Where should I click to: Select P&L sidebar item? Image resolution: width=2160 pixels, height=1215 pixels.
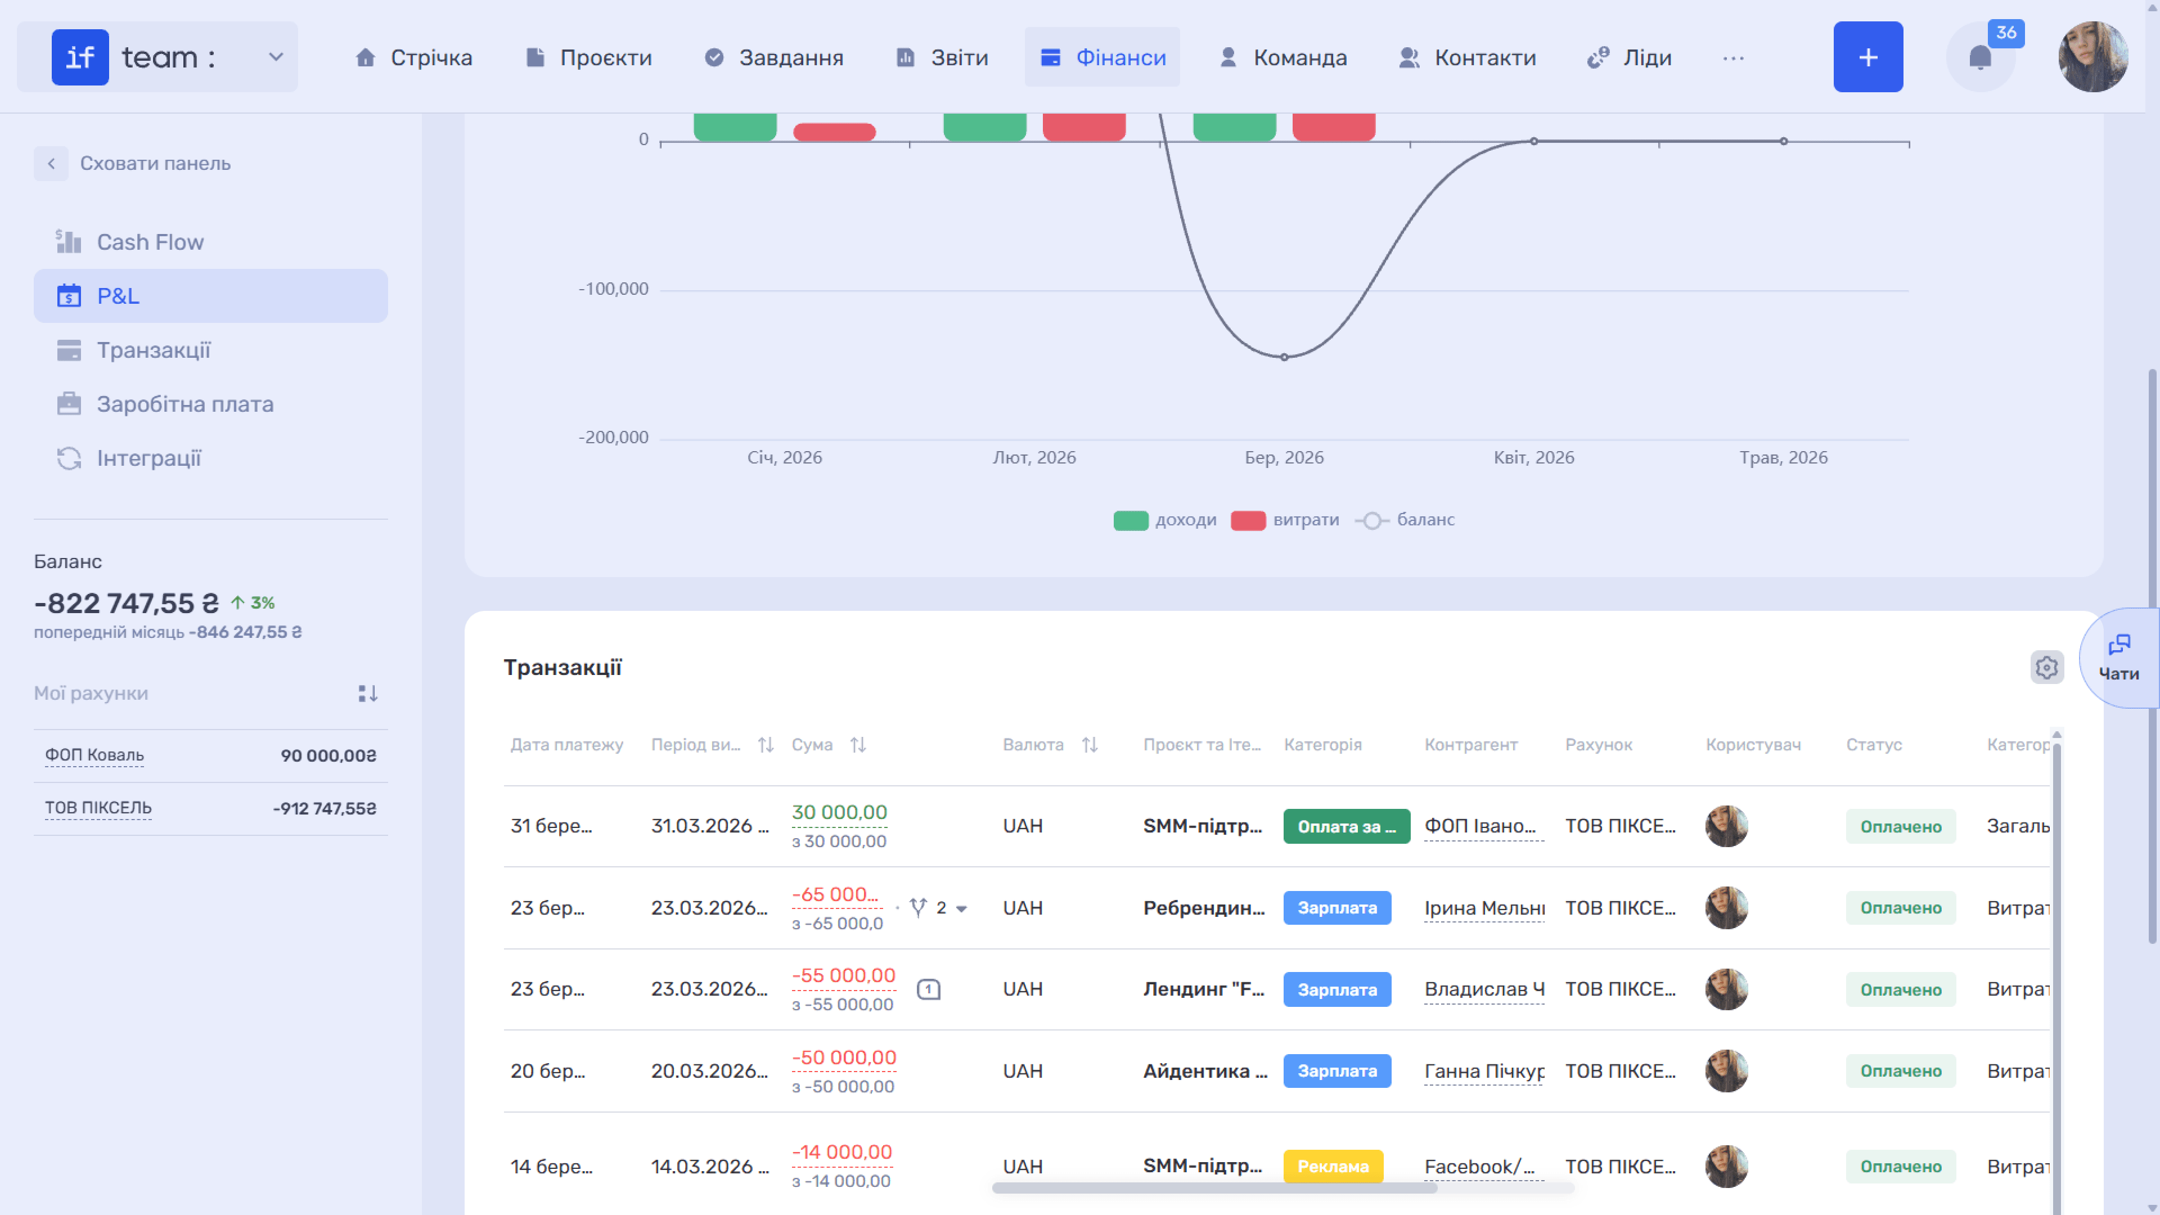210,296
